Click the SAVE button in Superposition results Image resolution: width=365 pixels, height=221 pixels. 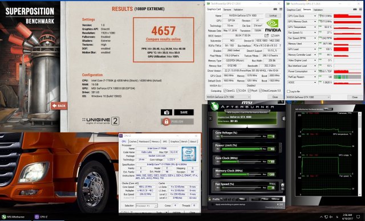pyautogui.click(x=184, y=112)
